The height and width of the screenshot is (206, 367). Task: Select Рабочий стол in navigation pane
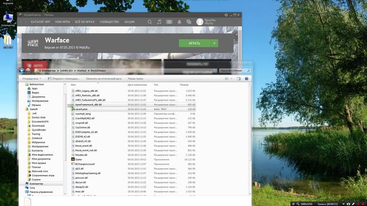(40, 171)
